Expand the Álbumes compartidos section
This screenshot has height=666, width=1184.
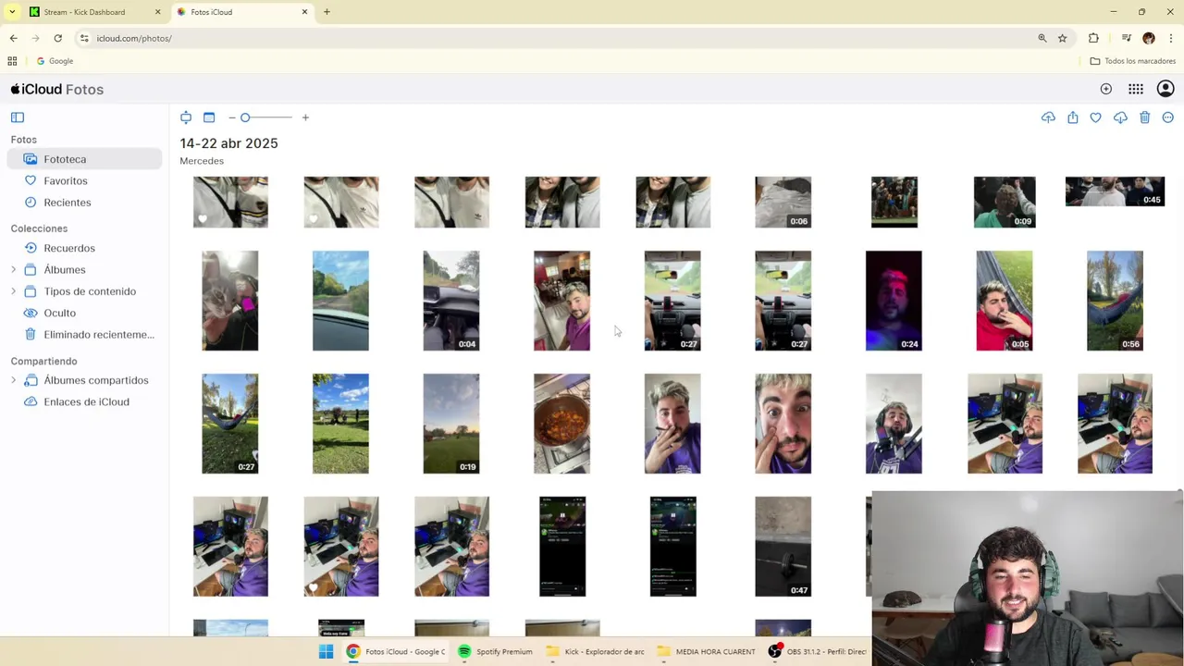coord(13,380)
